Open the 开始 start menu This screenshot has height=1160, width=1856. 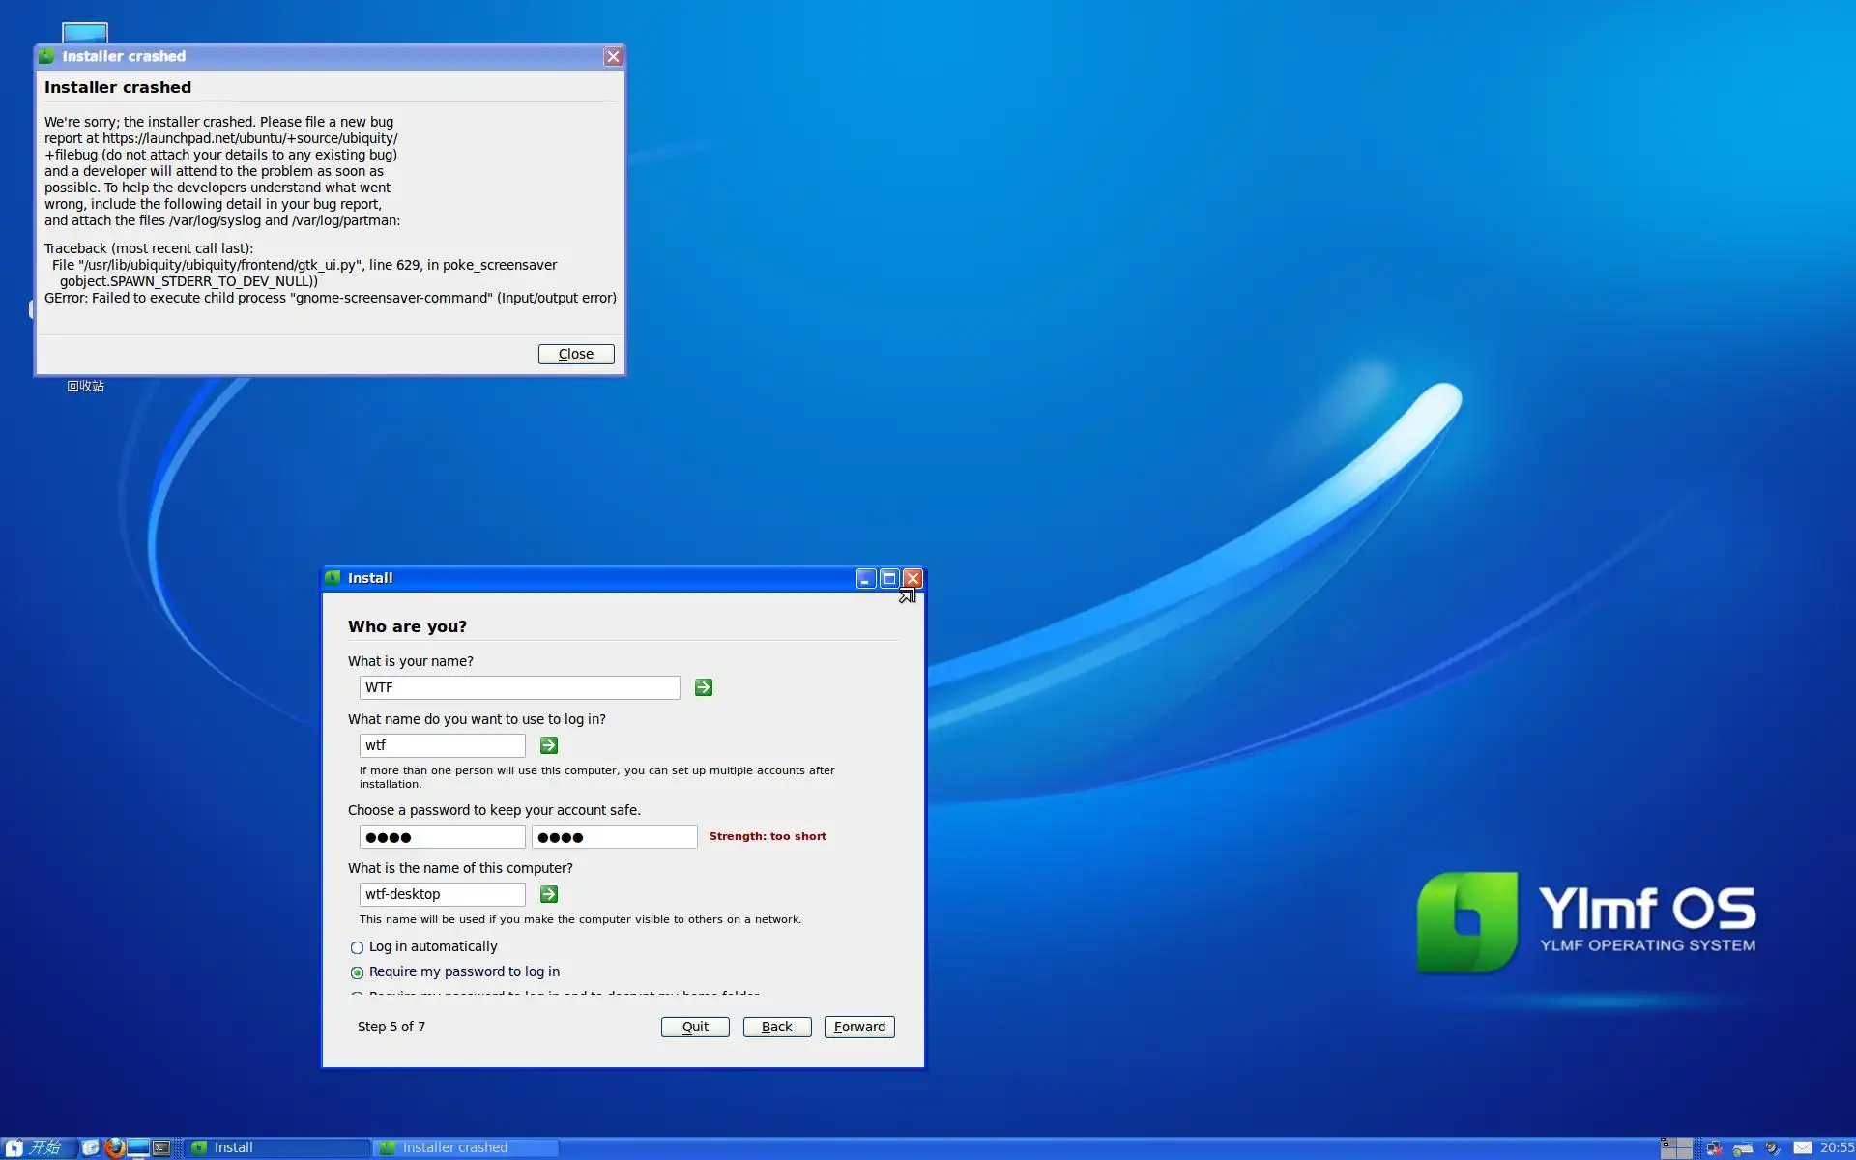(x=37, y=1147)
